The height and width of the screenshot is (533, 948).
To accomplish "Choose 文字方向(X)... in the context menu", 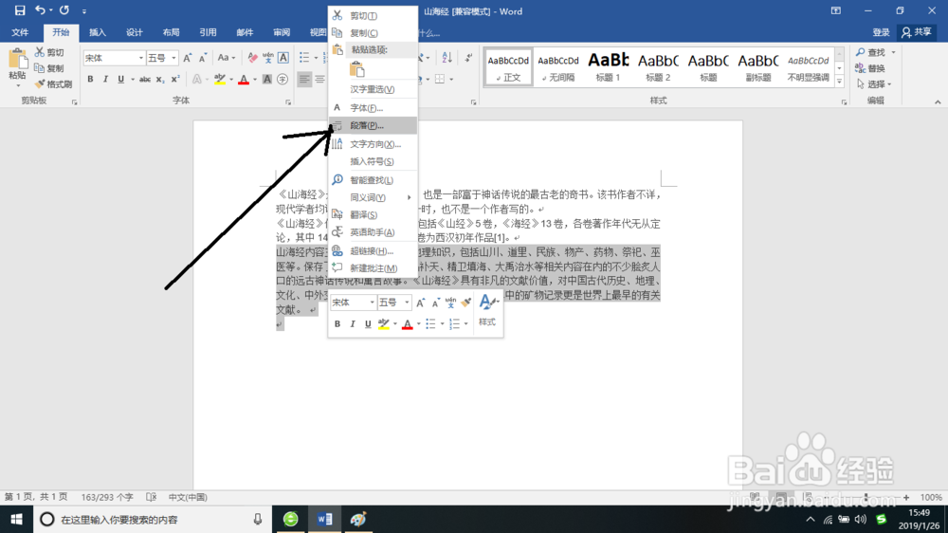I will [x=373, y=144].
